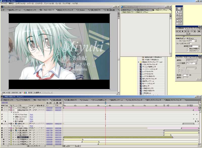This screenshot has width=202, height=148.
Task: Select the Zoom magnifier tool
Action: click(x=181, y=20)
